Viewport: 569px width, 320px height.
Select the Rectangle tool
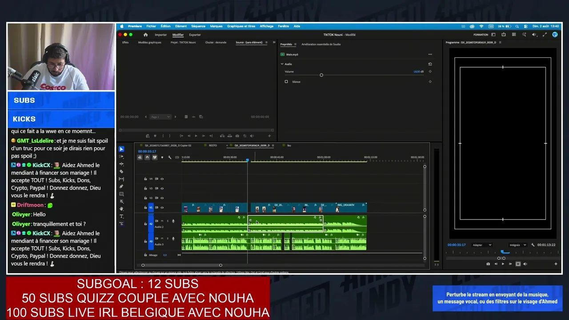pos(121,194)
